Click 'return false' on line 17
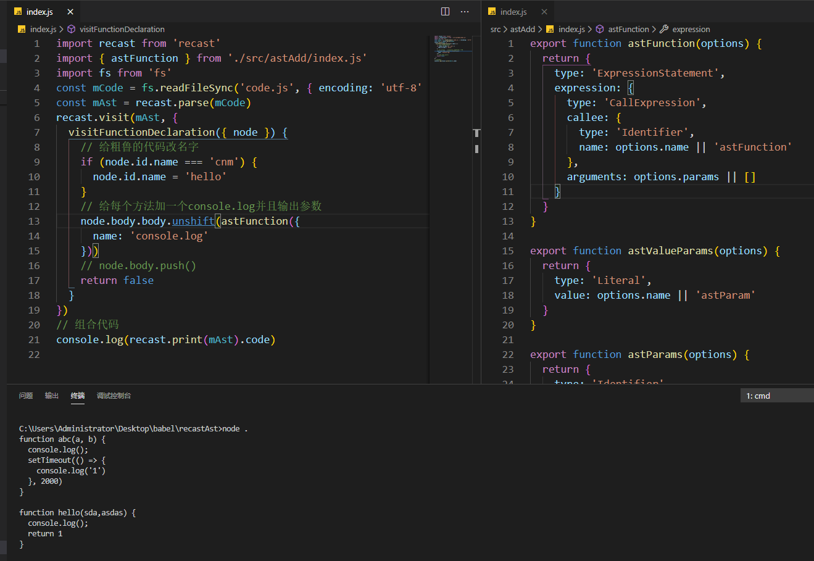 coord(117,280)
